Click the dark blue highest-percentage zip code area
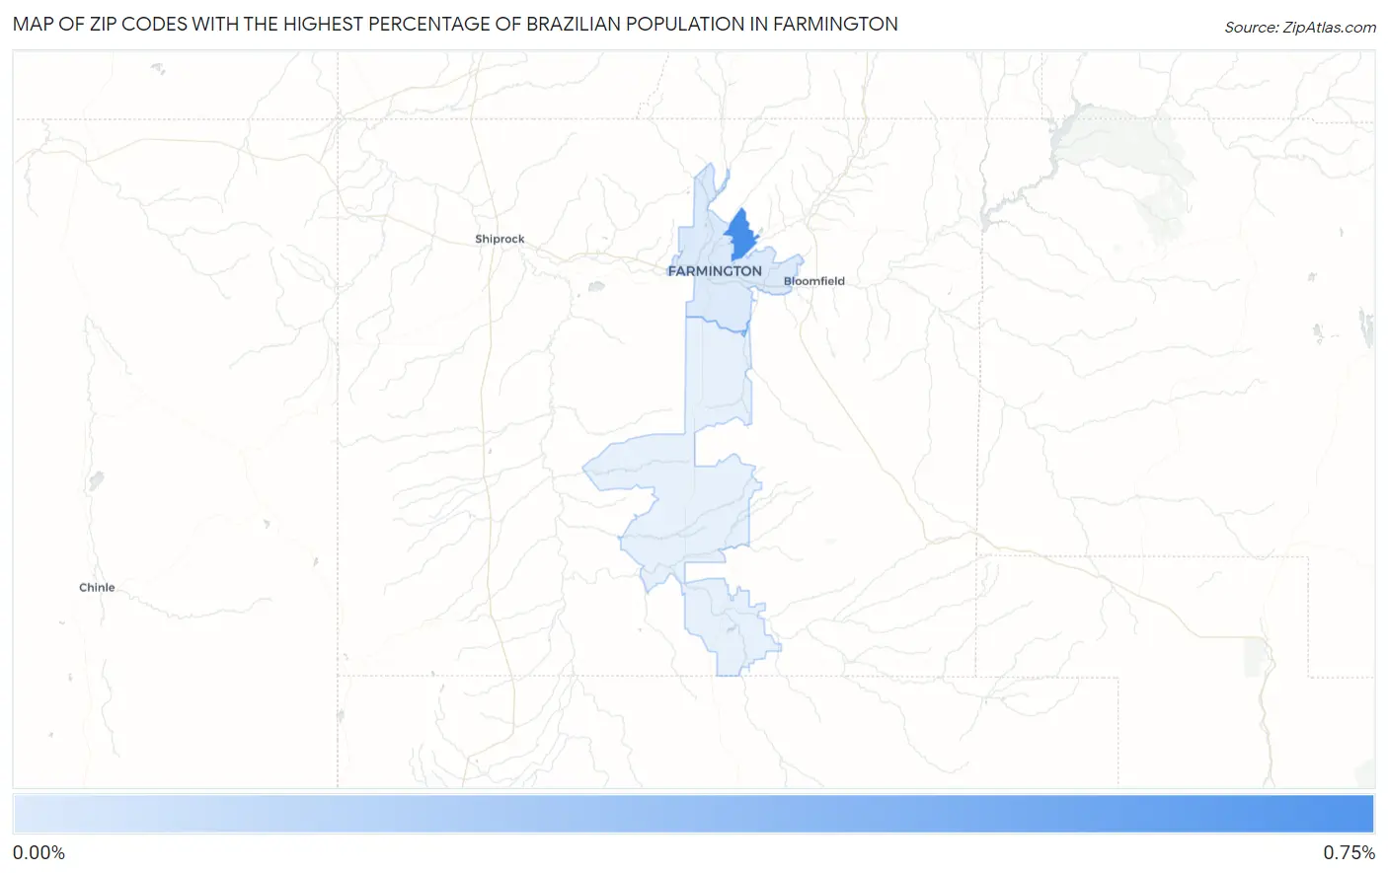The image size is (1388, 873). click(x=739, y=236)
